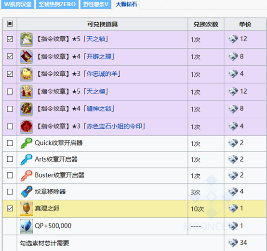Switch to the W肌肉汉堡 tab
Screen dimensions: 267x251
click(18, 4)
